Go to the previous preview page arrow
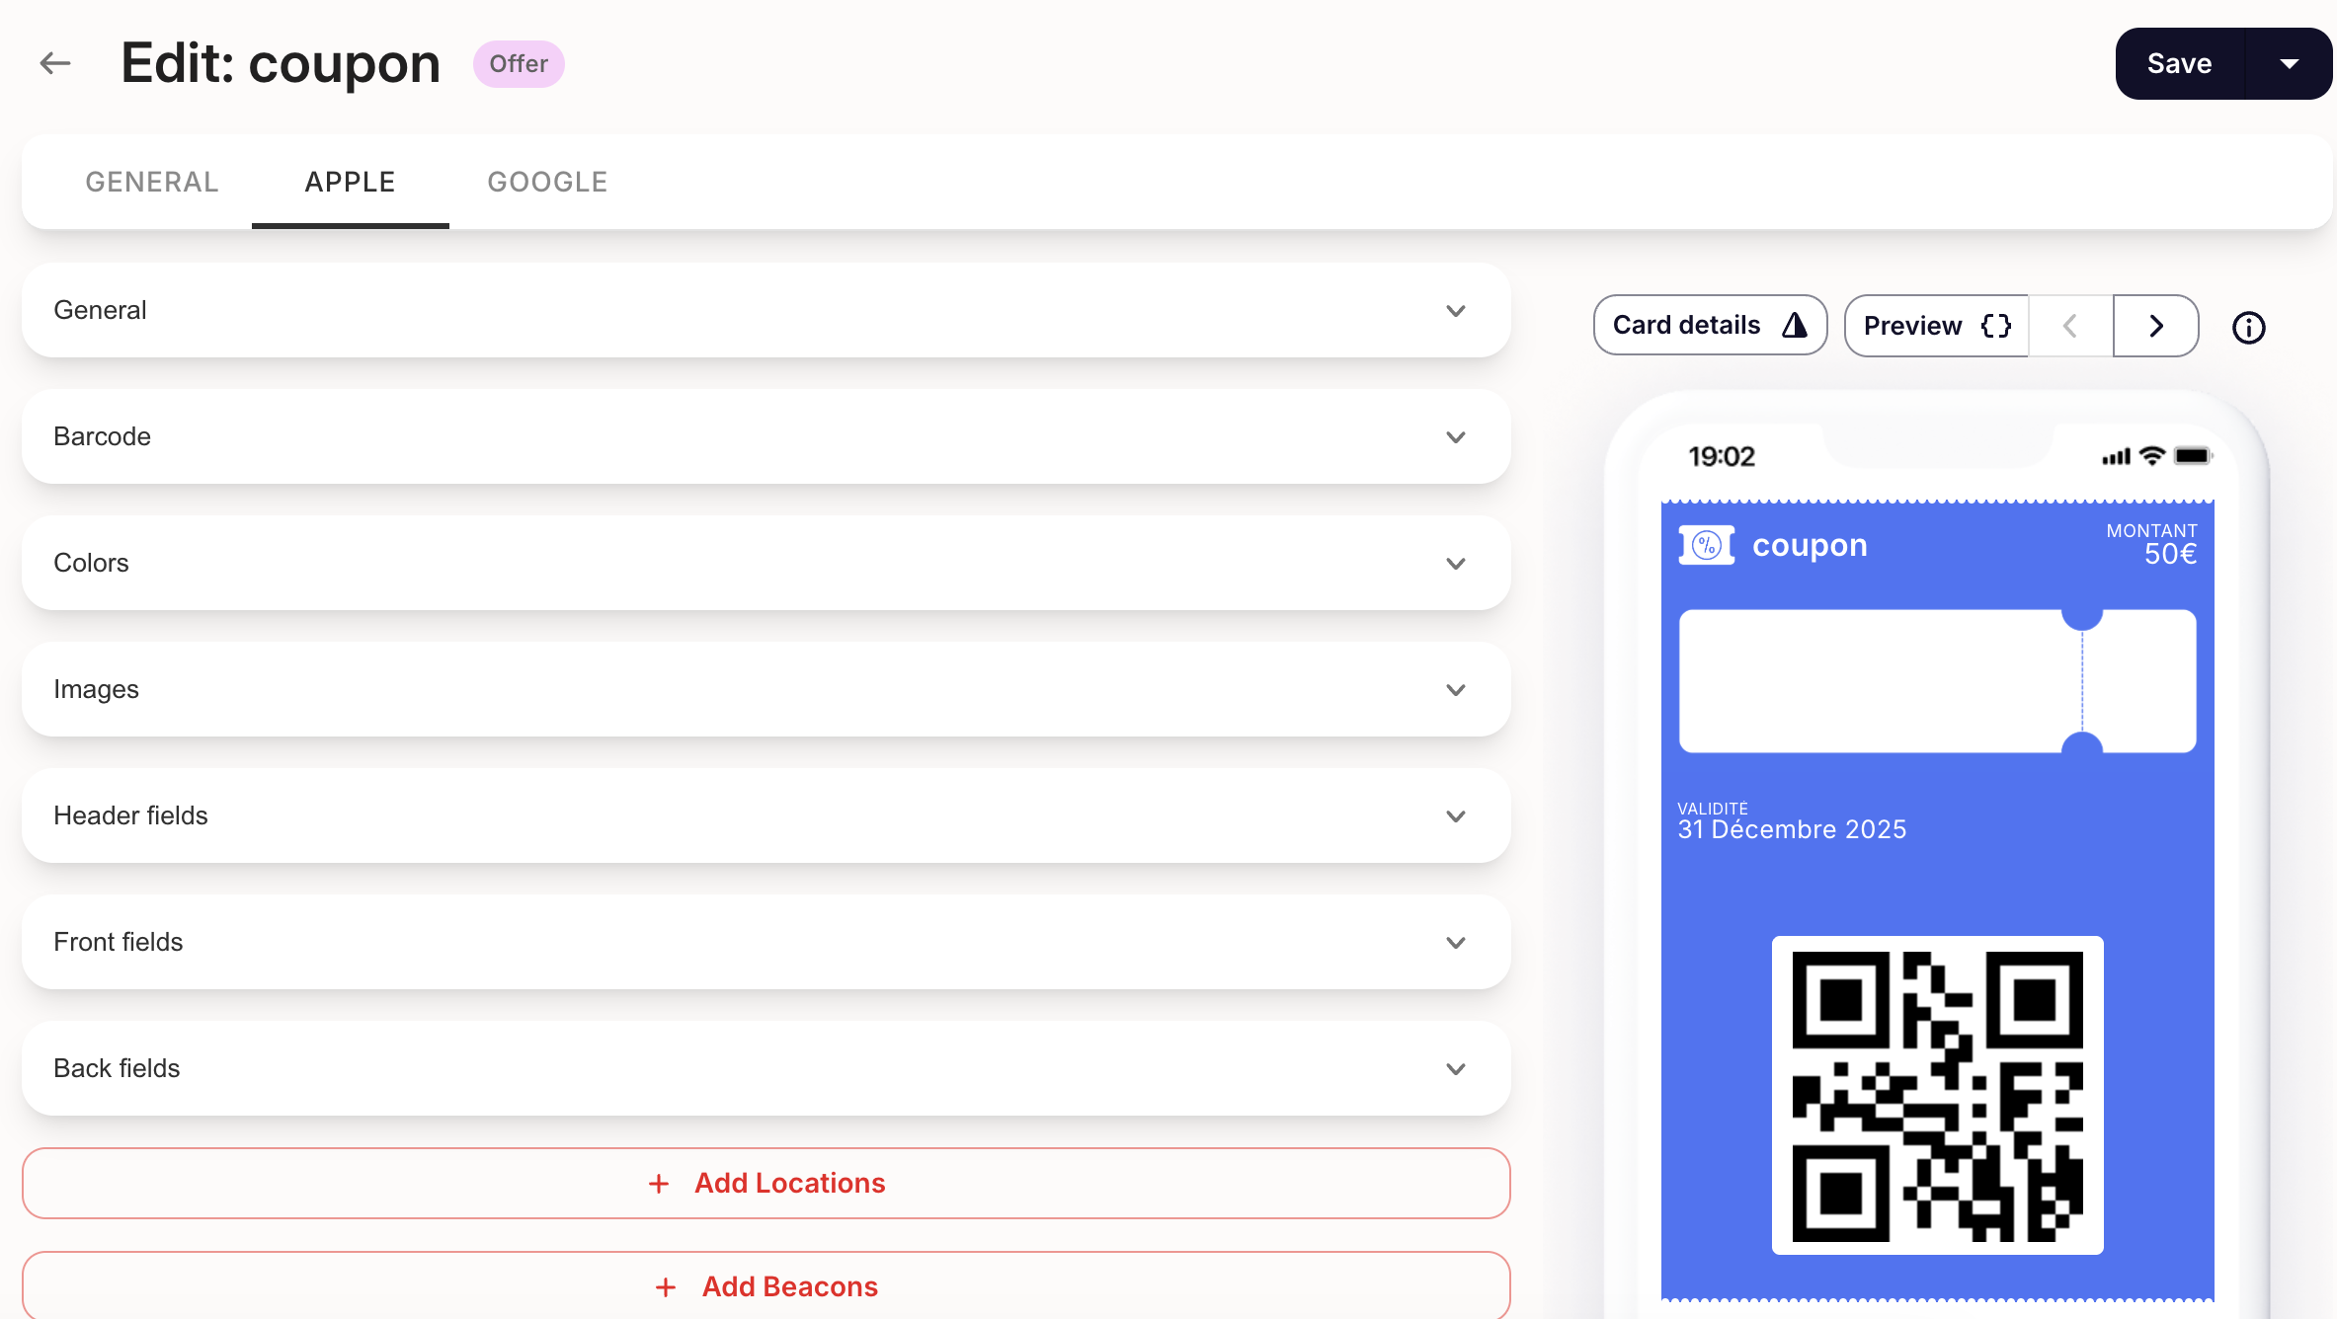This screenshot has height=1319, width=2337. [x=2070, y=326]
